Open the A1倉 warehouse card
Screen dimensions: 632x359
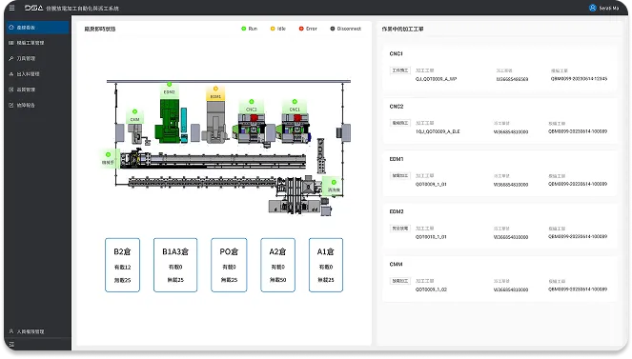326,265
